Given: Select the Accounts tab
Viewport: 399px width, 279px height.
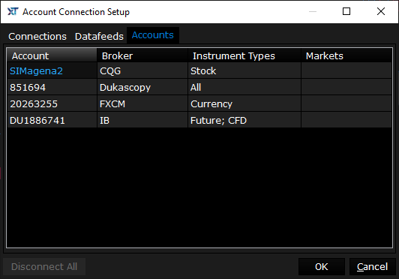Looking at the screenshot, I should tap(153, 35).
